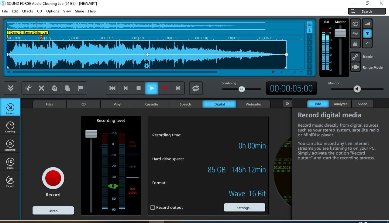Click in the Search field
This screenshot has height=223, width=389.
(367, 11)
